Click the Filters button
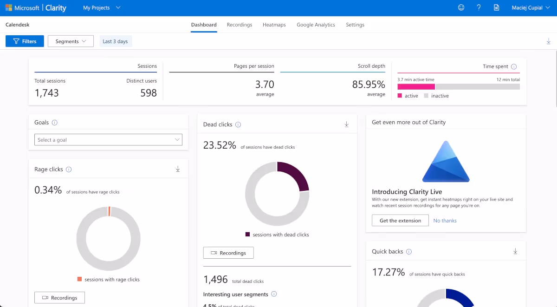557x307 pixels. coord(25,41)
